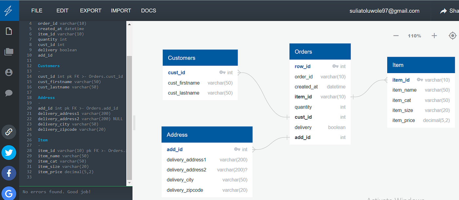Click the item_size field in Item table
Viewport: 459px width, 200px height.
421,110
